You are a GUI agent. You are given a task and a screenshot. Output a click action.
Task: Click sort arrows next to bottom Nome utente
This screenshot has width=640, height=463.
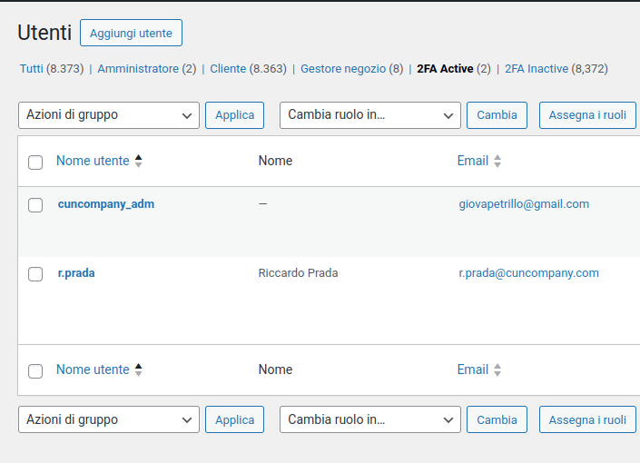138,370
